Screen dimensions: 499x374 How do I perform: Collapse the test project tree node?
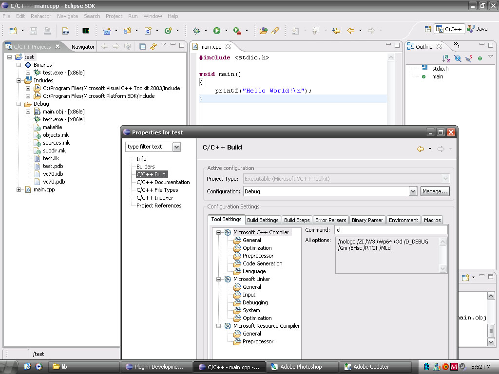[10, 57]
